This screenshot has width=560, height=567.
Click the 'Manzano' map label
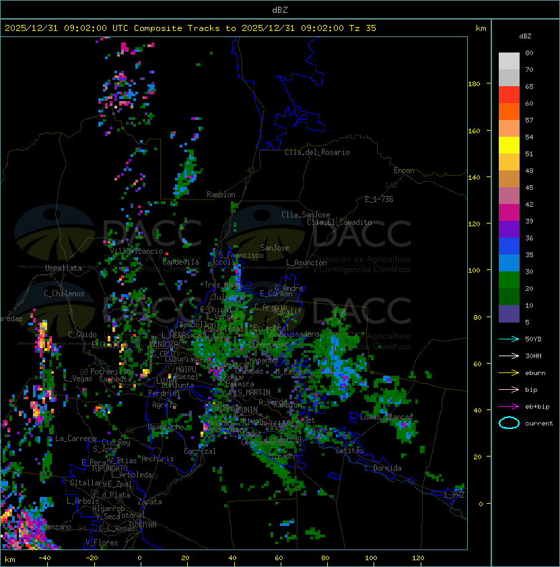point(57,527)
